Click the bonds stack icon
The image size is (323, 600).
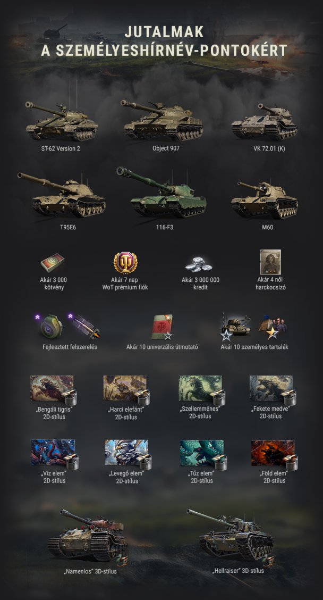pyautogui.click(x=53, y=263)
